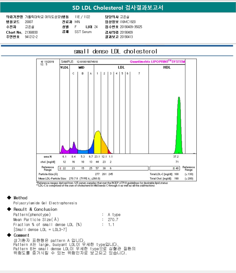This screenshot has width=236, height=273.
Task: Select the specimen value 'SST Serum'
Action: tap(83, 32)
